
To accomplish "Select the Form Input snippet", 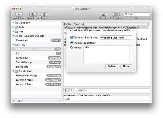I will click(x=22, y=58).
